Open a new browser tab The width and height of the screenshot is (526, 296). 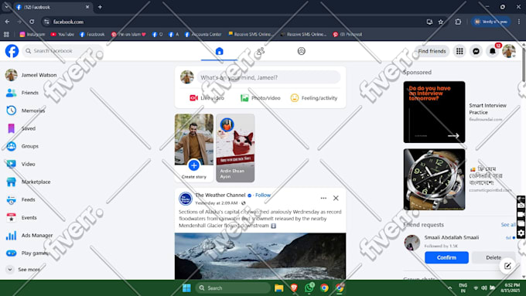100,7
